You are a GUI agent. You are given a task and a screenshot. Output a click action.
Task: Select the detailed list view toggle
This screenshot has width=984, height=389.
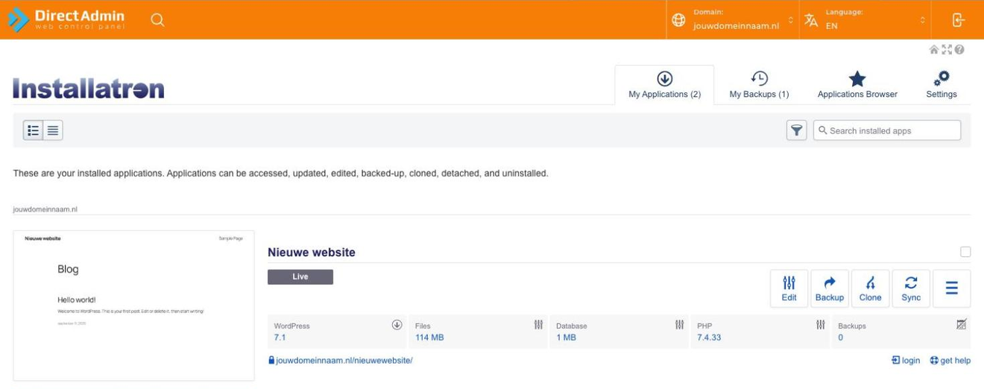33,130
